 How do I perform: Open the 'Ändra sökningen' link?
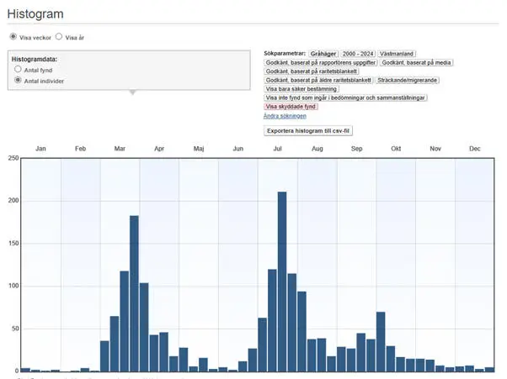coord(285,116)
